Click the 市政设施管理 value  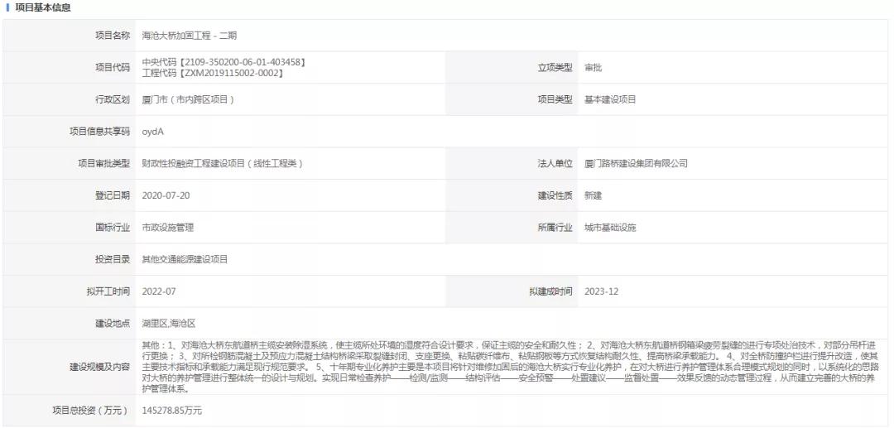click(167, 228)
